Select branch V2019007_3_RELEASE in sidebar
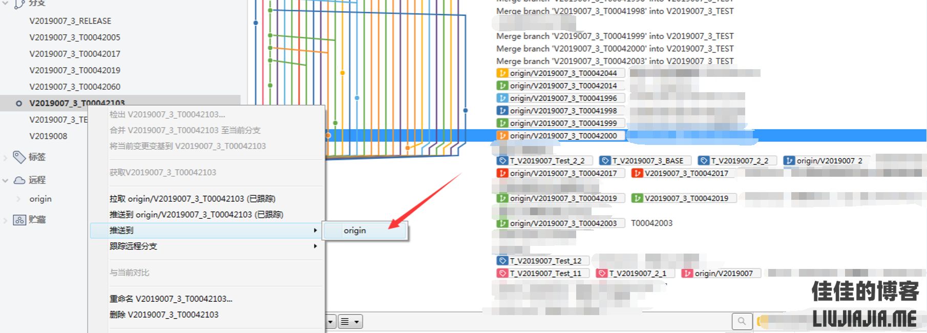The image size is (927, 333). [70, 21]
